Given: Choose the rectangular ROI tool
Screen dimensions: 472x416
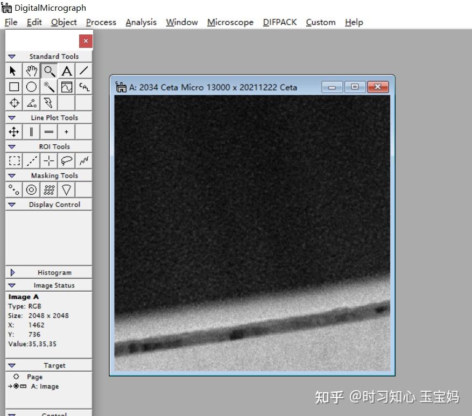Looking at the screenshot, I should coord(14,161).
